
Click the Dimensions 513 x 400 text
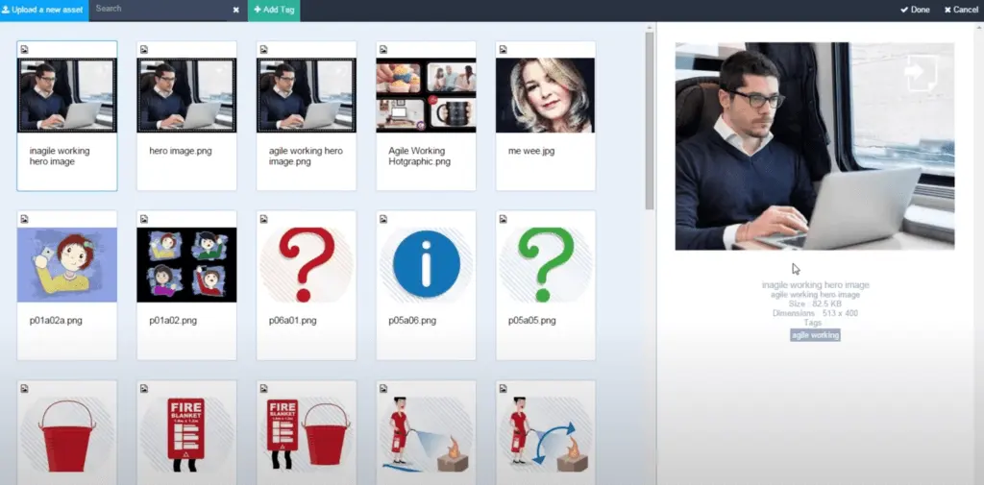coord(815,313)
